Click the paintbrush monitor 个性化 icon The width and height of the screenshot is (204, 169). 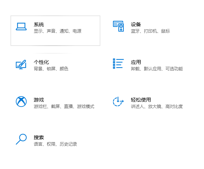pyautogui.click(x=21, y=64)
